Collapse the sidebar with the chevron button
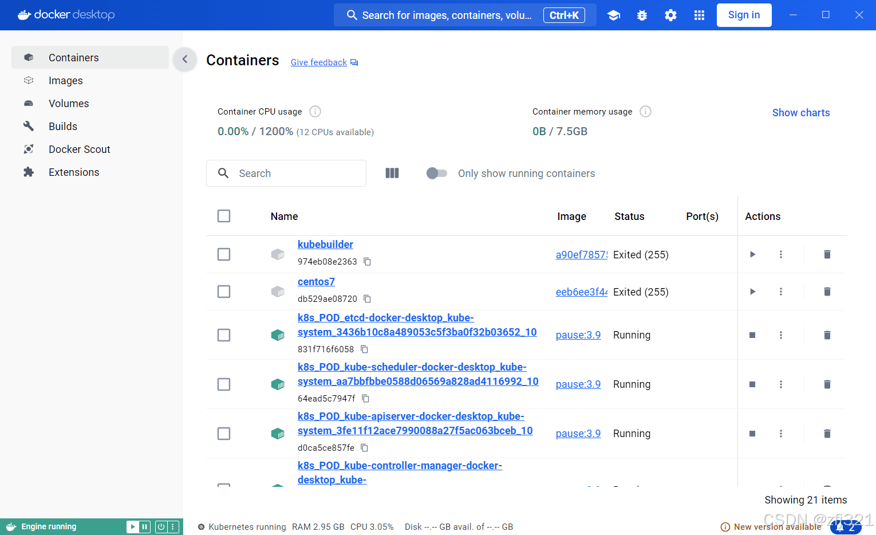 click(x=185, y=59)
